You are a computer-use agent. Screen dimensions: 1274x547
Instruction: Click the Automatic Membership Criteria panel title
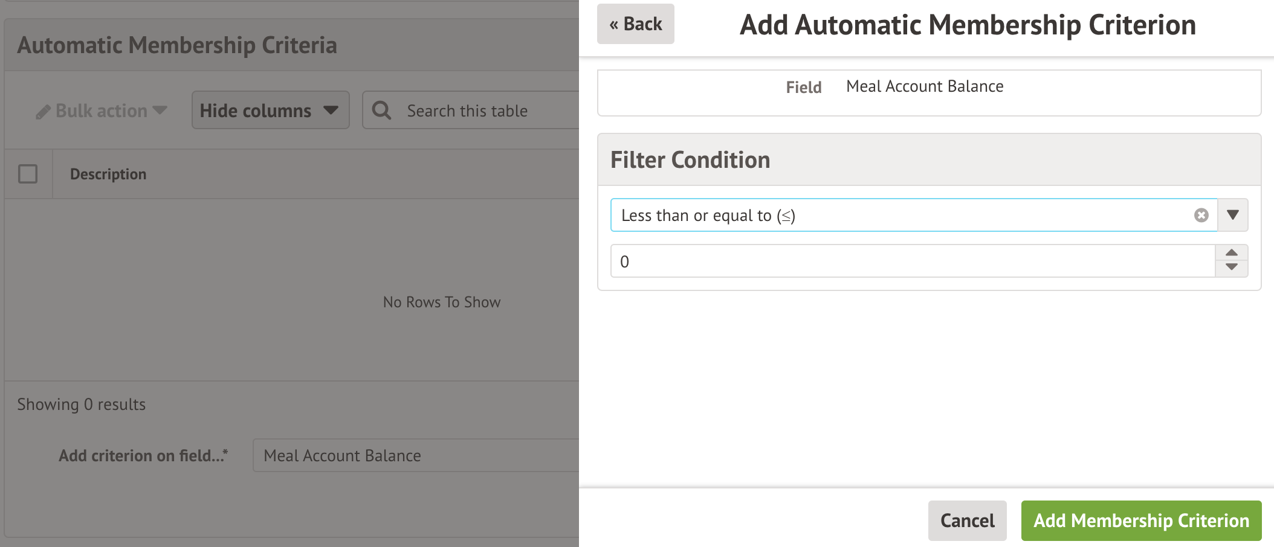pyautogui.click(x=177, y=45)
